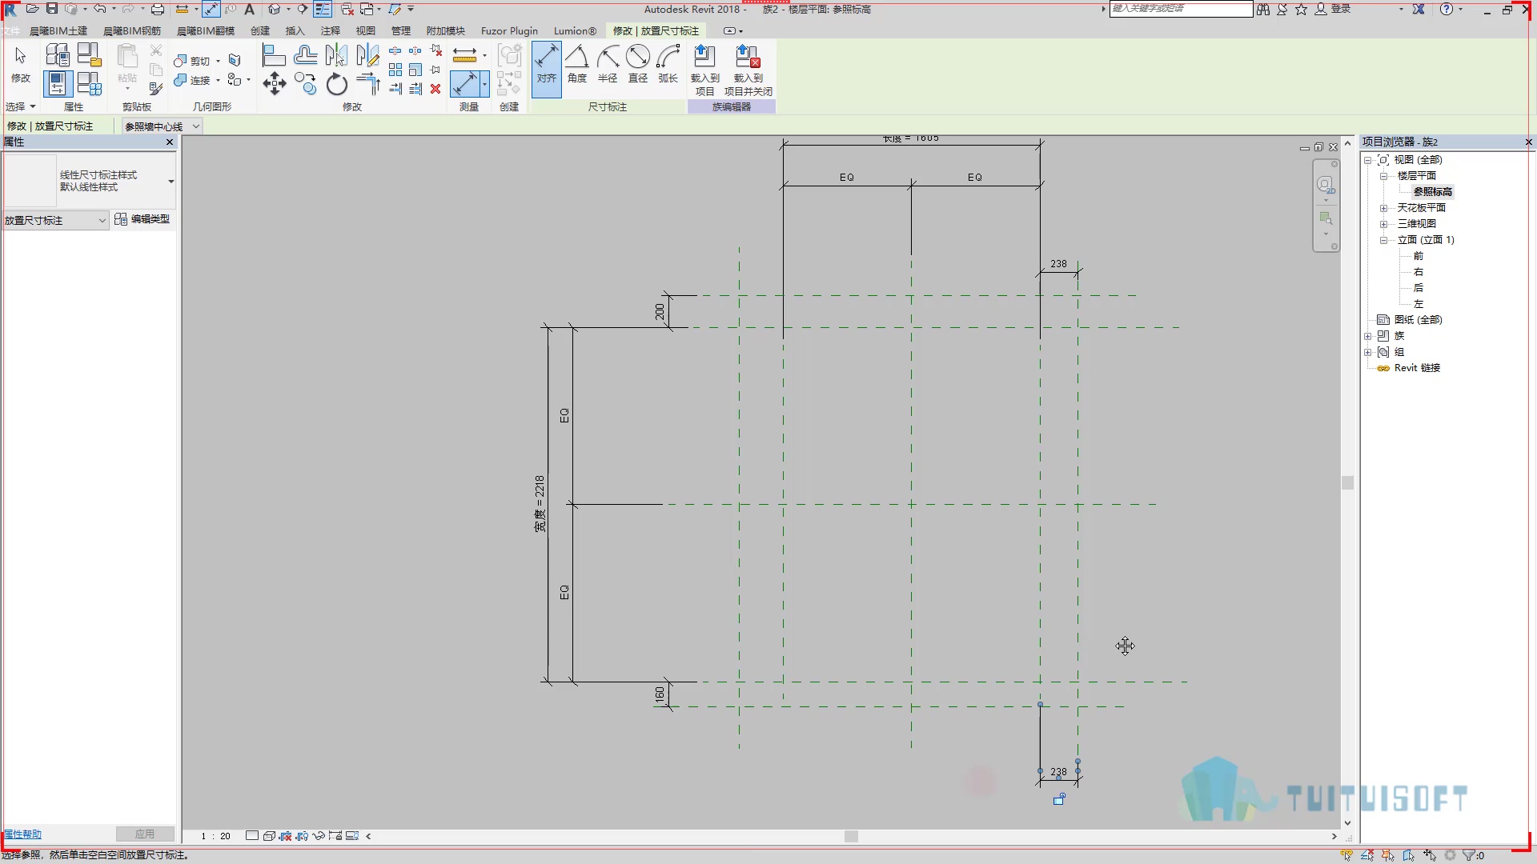Select the Move tool in Modify panel
The image size is (1537, 864).
point(275,83)
